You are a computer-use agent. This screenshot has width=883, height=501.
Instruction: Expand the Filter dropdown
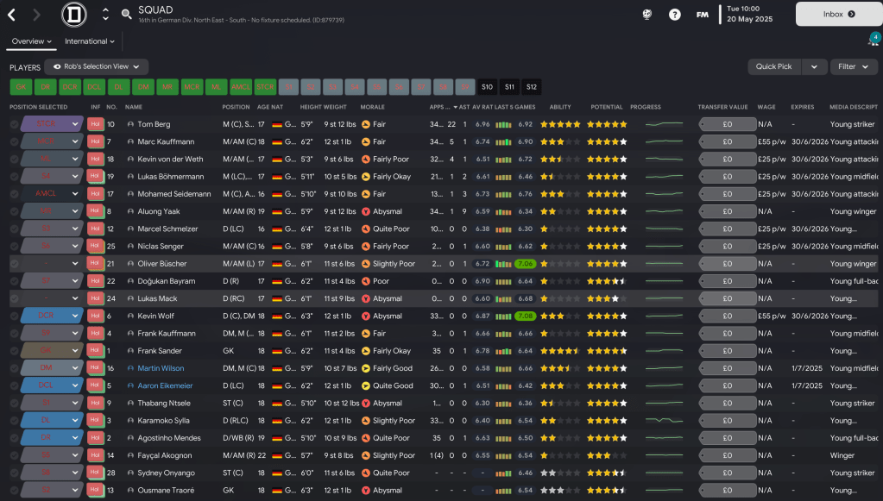tap(851, 66)
